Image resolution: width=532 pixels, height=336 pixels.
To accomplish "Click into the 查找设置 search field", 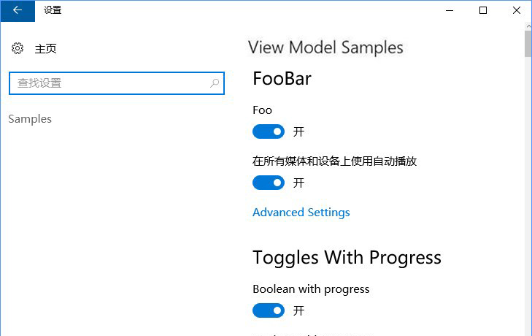I will (x=109, y=83).
